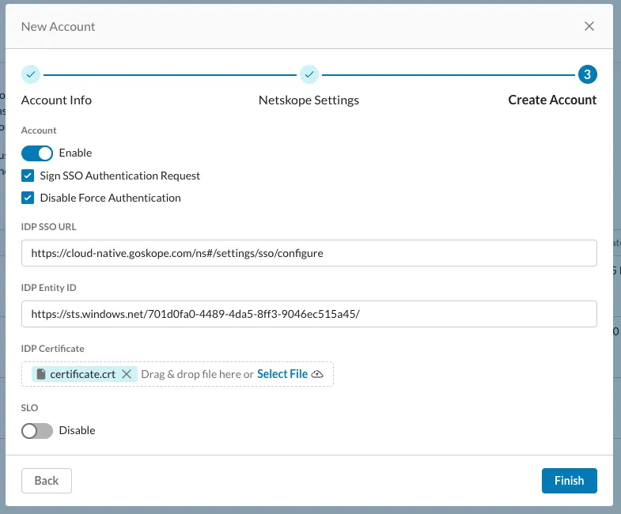
Task: Click the step 3 number circle
Action: 587,74
